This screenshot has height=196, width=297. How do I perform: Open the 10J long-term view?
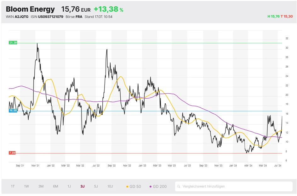(110, 186)
